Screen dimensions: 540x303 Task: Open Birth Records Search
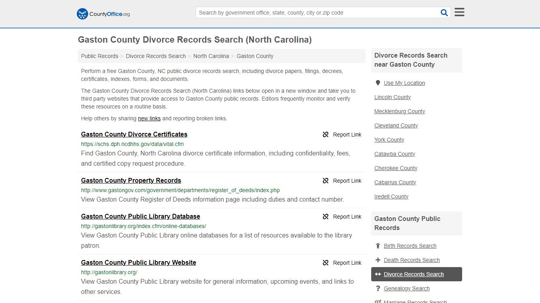pos(410,246)
